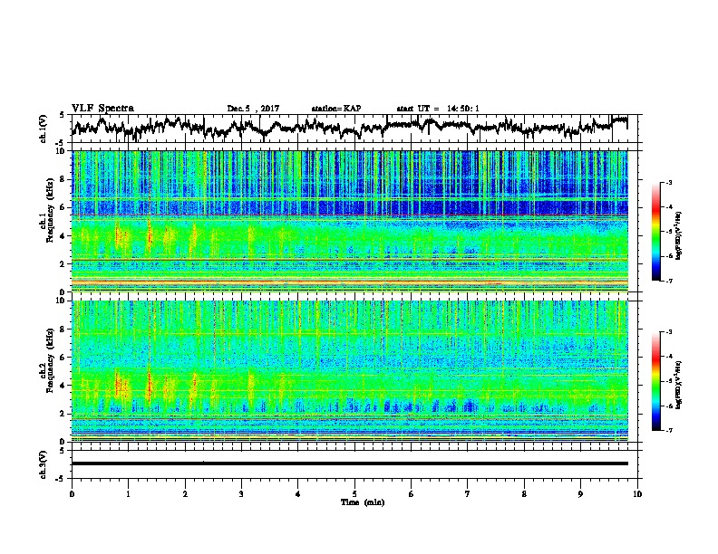Click the time axis tick label "2"
718x554 pixels.
tap(185, 494)
